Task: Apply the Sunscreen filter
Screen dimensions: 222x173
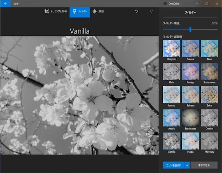Action: (x=210, y=72)
